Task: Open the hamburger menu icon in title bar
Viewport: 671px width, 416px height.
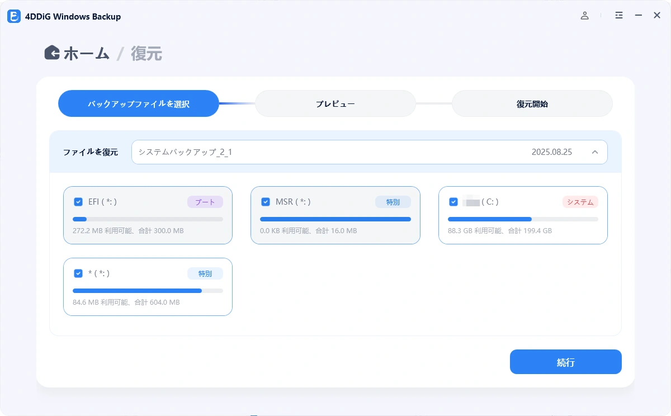Action: 619,16
